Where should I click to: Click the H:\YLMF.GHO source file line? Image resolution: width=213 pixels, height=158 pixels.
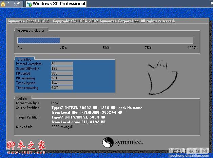tap(87, 112)
